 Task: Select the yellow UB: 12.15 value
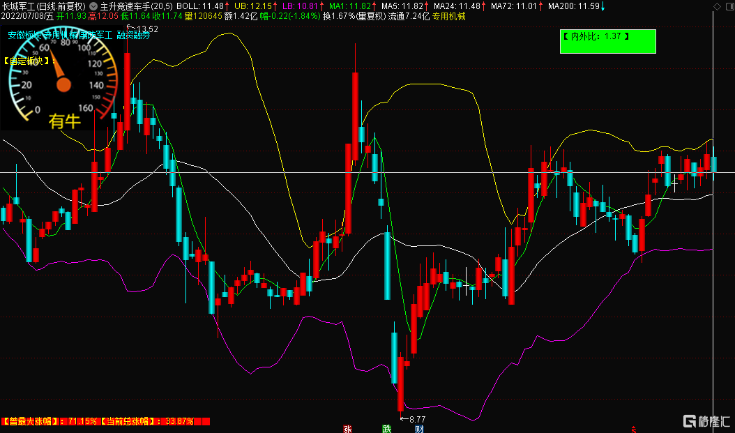click(254, 6)
